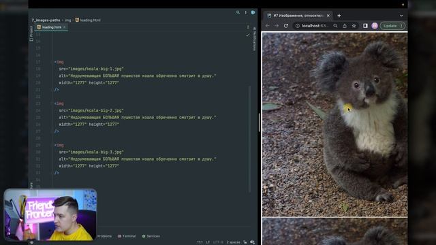The height and width of the screenshot is (245, 436).
Task: Go forward in Chrome
Action: [277, 26]
